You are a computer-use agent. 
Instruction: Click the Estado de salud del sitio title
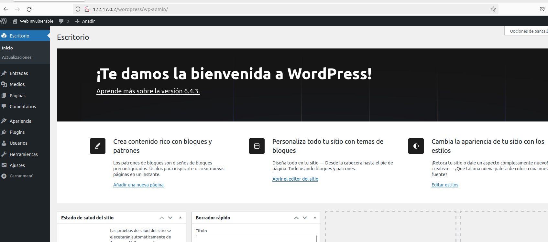(87, 218)
